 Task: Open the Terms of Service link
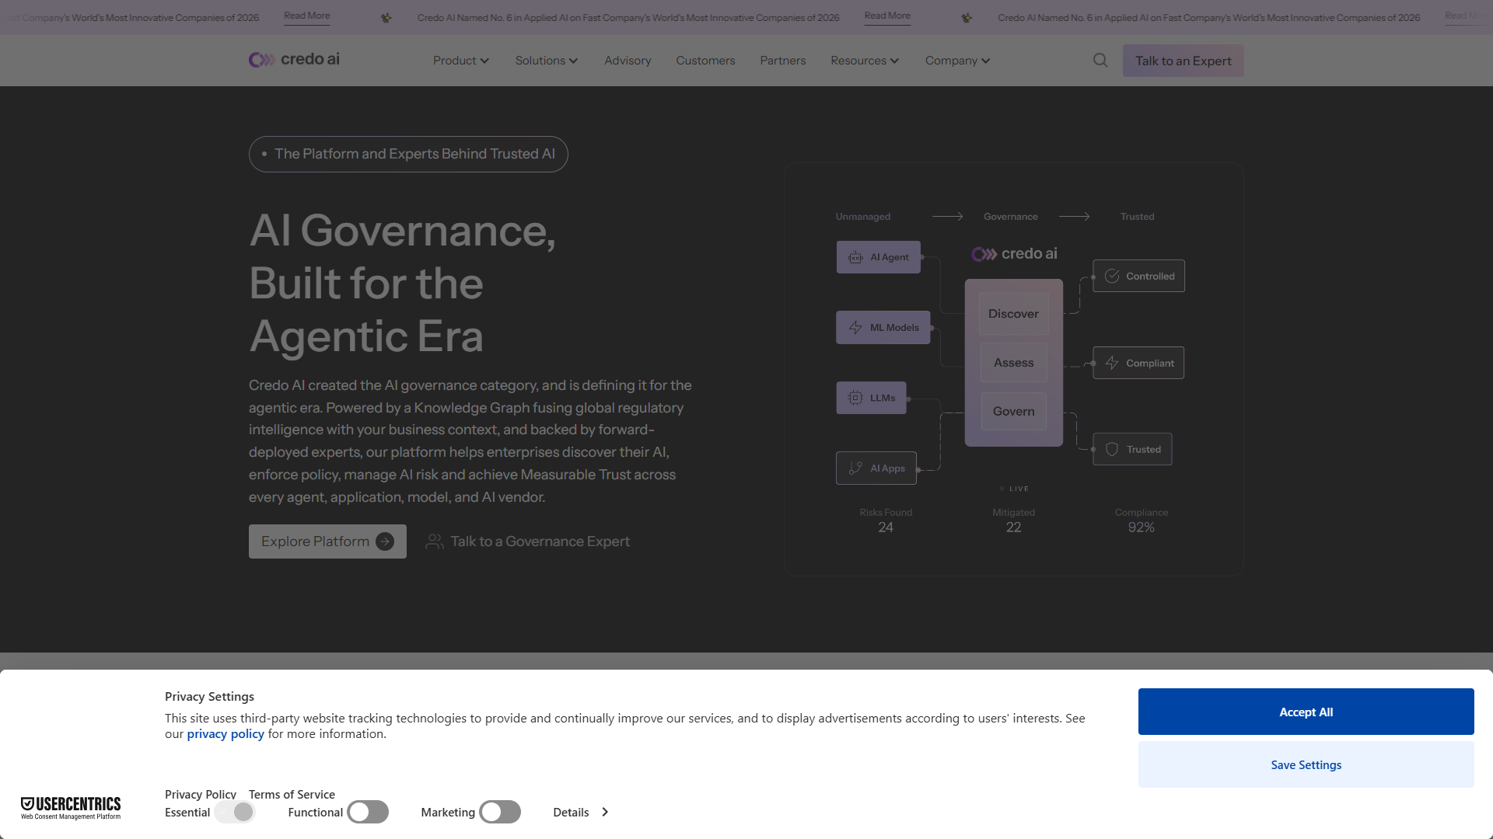[x=292, y=795]
